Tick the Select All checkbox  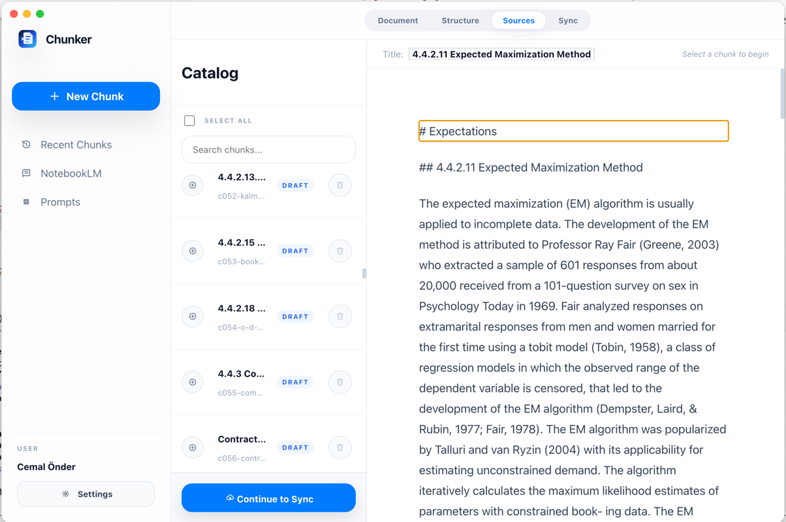tap(189, 121)
